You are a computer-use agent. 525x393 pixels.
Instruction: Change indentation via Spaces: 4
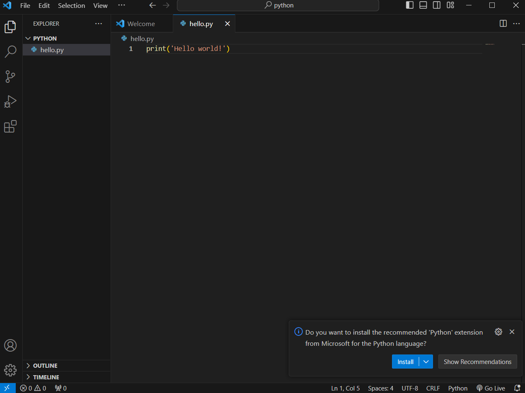pos(381,388)
